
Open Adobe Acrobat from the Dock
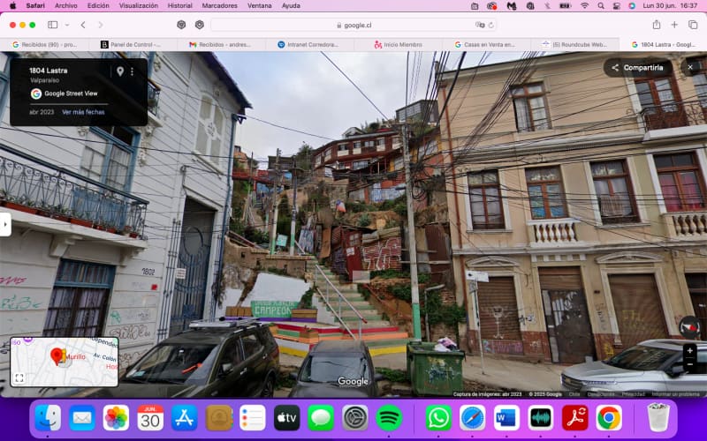(575, 417)
